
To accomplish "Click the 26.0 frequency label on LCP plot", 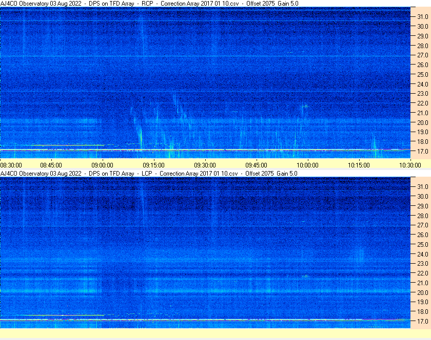I will [x=423, y=235].
